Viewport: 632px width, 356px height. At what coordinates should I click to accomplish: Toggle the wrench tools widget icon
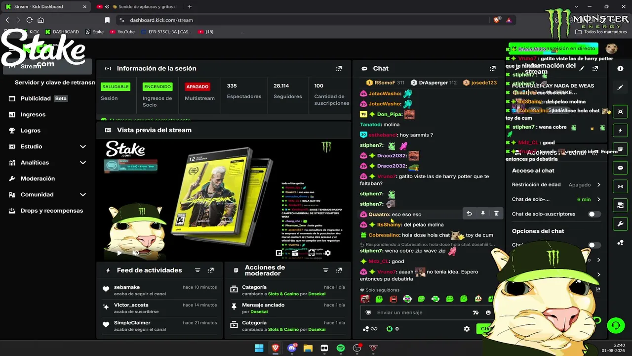point(621,224)
